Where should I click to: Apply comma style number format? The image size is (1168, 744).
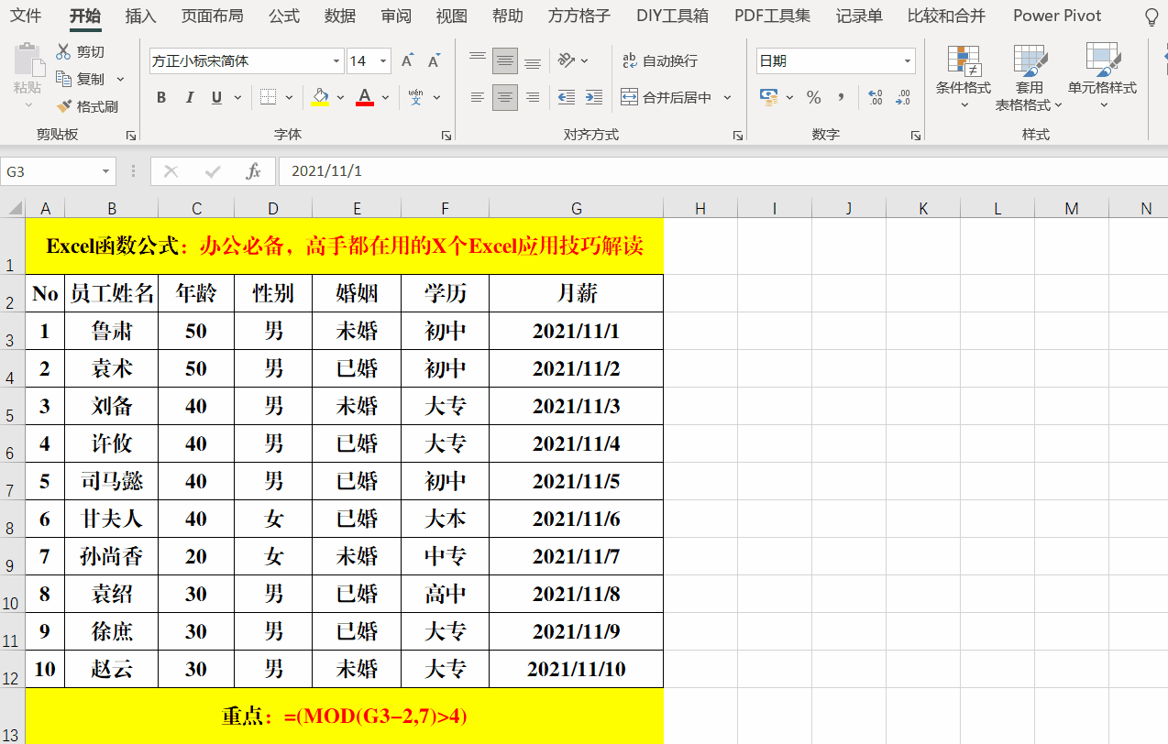coord(841,97)
